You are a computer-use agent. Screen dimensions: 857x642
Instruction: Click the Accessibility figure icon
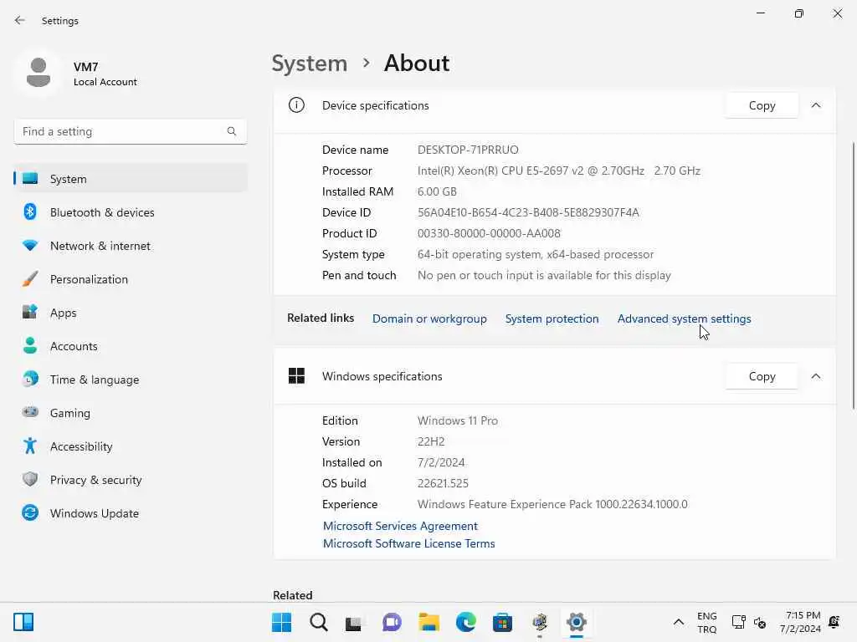click(x=30, y=446)
